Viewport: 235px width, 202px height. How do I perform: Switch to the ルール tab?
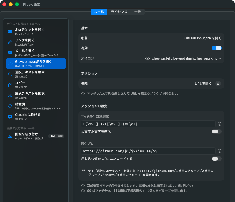coord(99,12)
